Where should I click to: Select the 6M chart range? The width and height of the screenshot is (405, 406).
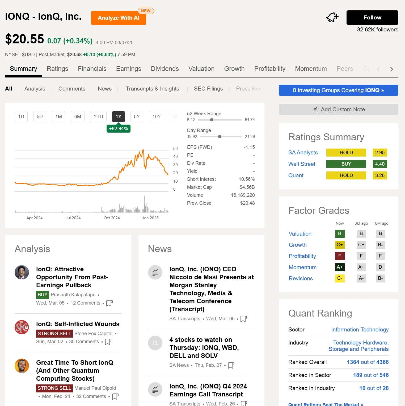pos(78,117)
